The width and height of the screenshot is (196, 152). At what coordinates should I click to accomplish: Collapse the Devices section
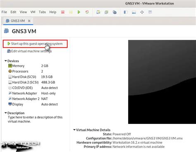6,61
